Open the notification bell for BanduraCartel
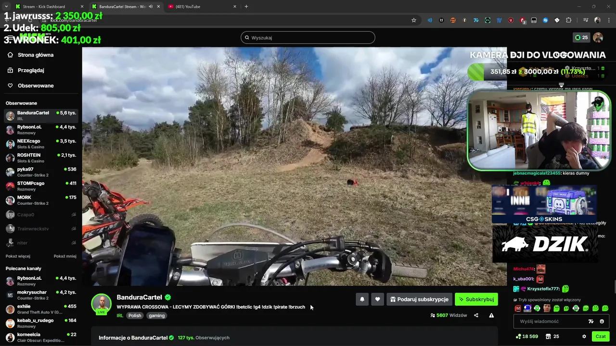This screenshot has width=616, height=346. point(362,299)
